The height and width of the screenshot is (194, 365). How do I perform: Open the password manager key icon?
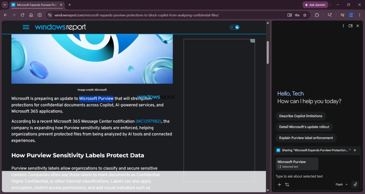pos(297,15)
